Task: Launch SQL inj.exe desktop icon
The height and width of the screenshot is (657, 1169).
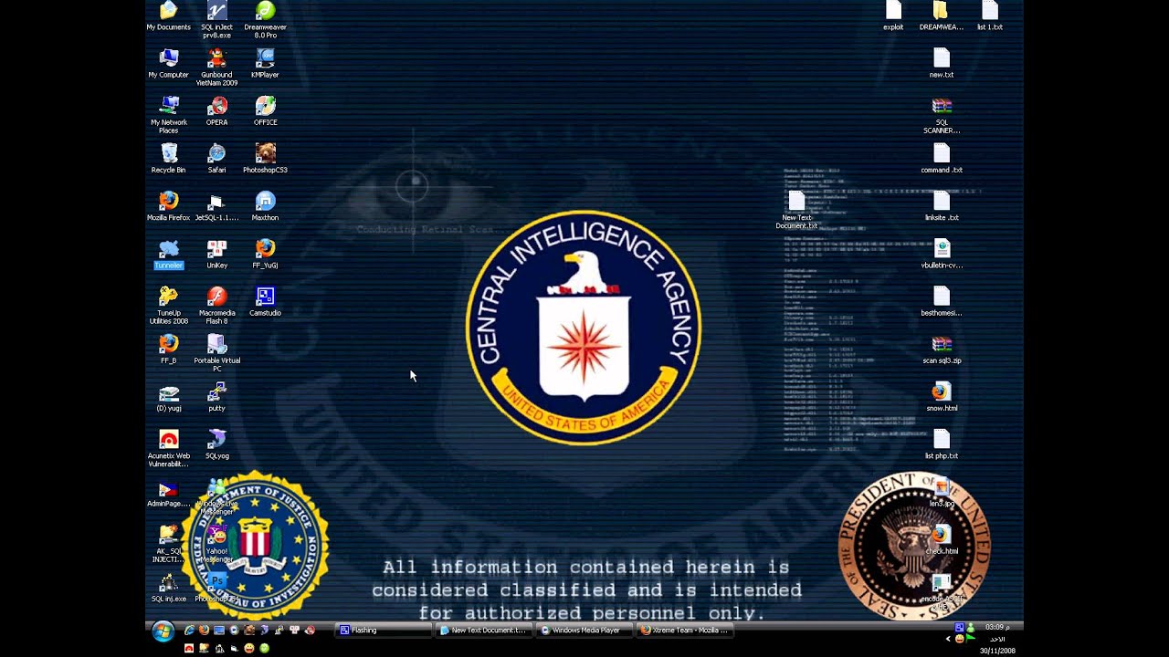Action: (x=168, y=588)
